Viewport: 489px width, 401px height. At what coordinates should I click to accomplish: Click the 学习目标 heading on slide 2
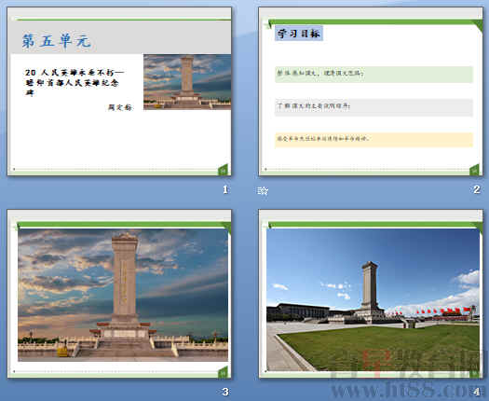(x=299, y=33)
